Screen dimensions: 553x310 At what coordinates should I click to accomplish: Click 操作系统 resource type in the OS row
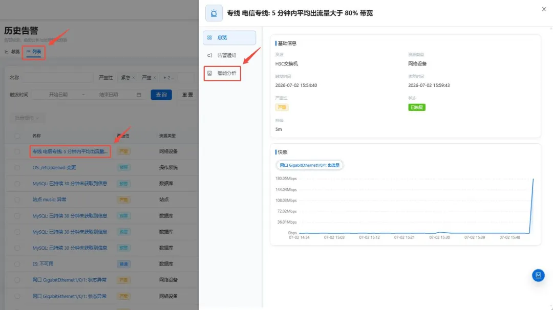click(x=168, y=168)
